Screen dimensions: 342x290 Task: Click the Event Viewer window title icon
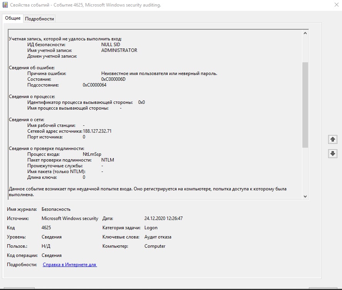[5, 5]
